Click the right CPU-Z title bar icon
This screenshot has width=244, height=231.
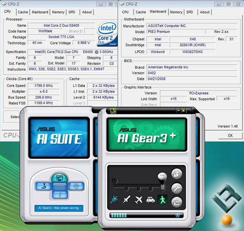point(122,4)
